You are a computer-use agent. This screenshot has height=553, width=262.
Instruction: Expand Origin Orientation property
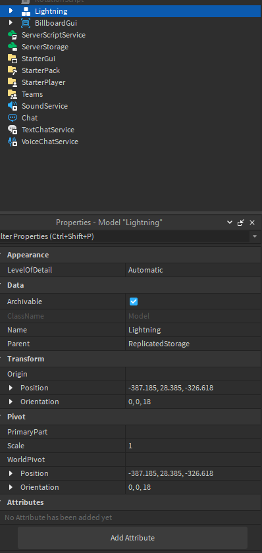click(x=11, y=402)
